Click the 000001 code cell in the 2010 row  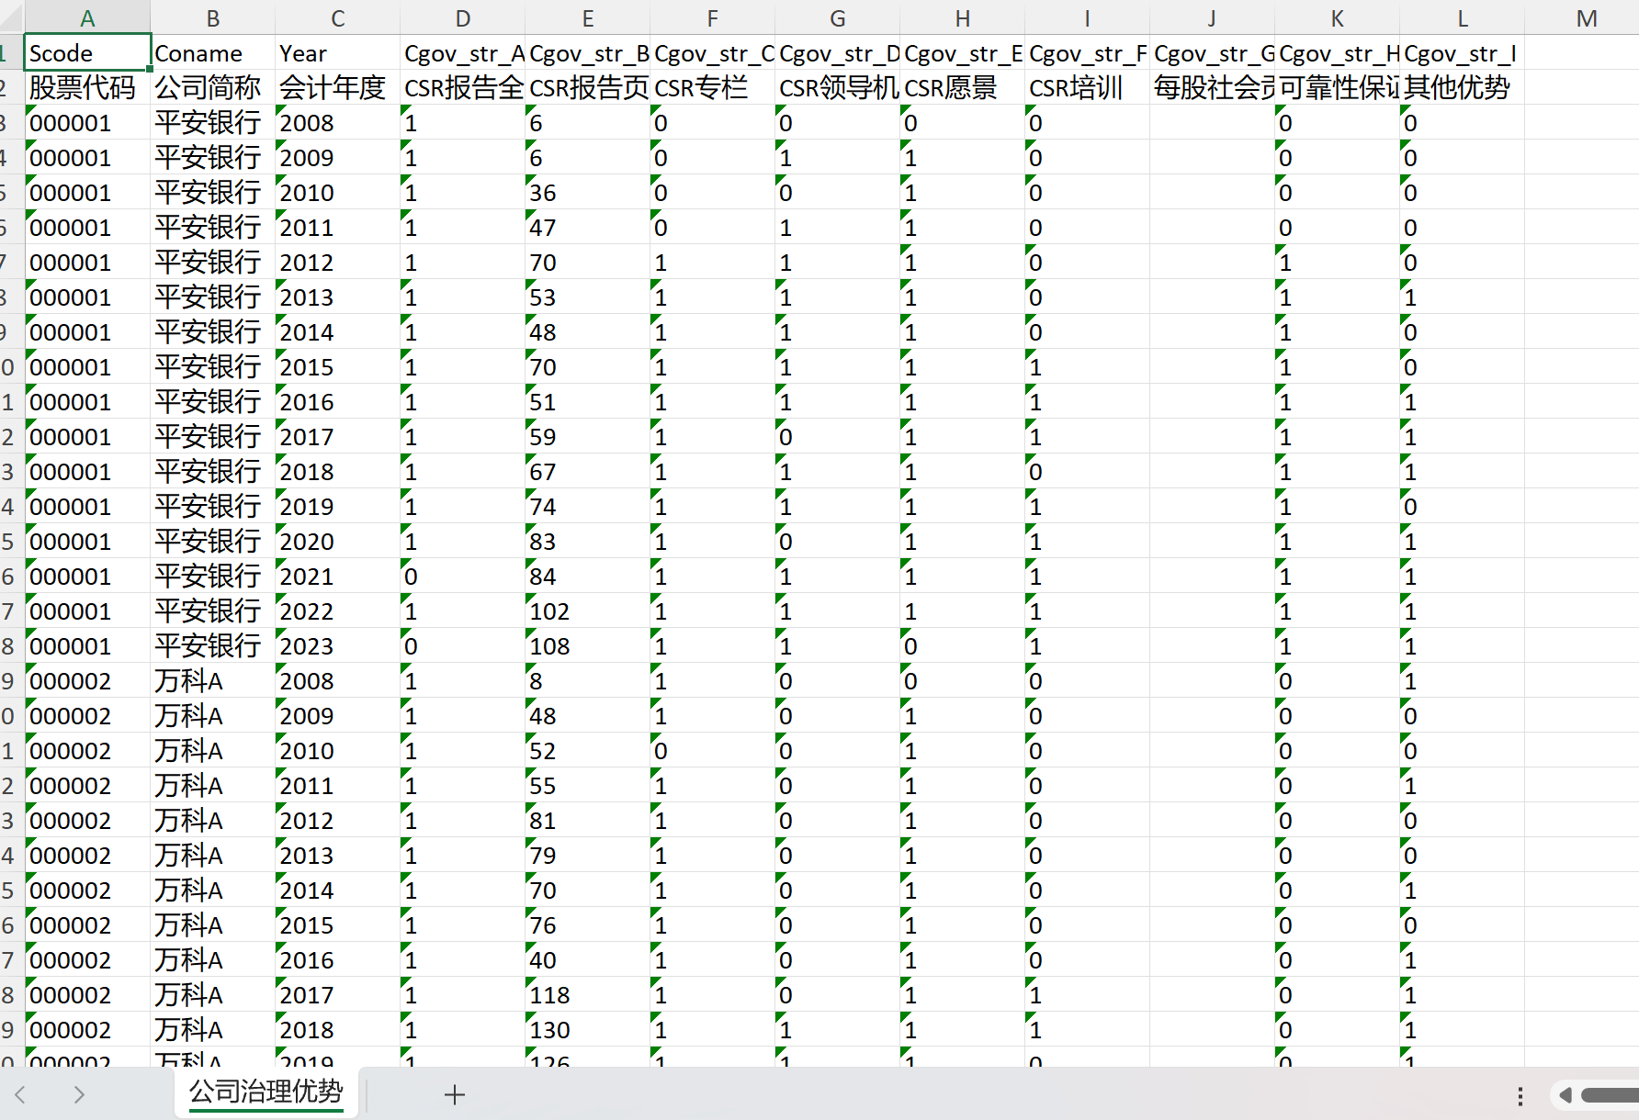coord(87,192)
